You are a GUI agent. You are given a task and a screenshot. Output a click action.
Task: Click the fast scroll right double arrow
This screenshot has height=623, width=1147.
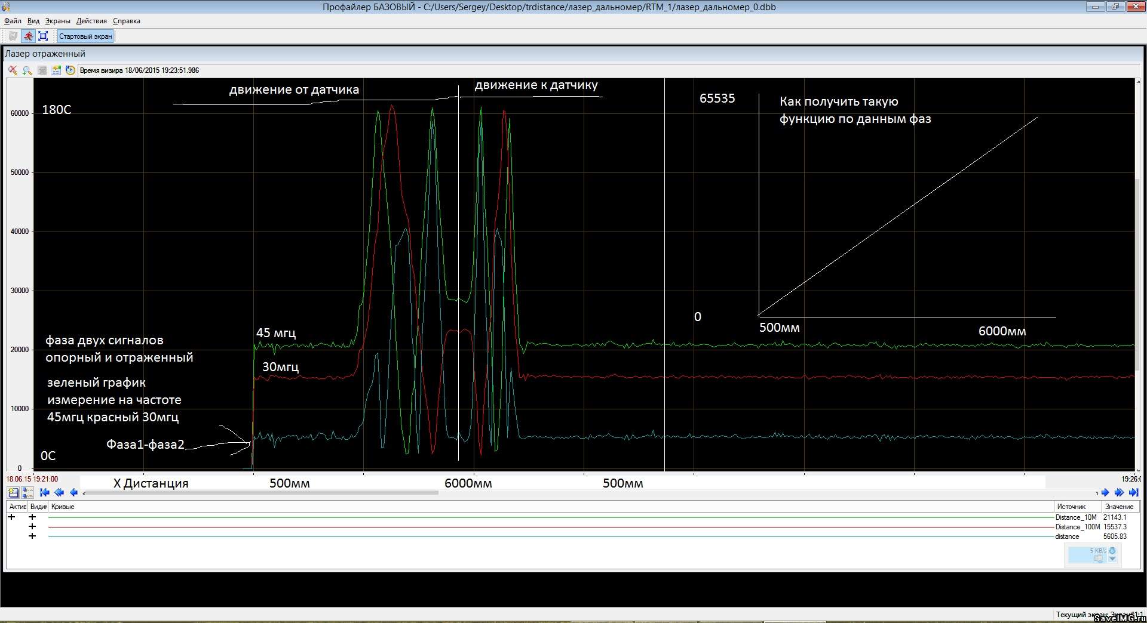click(1119, 492)
